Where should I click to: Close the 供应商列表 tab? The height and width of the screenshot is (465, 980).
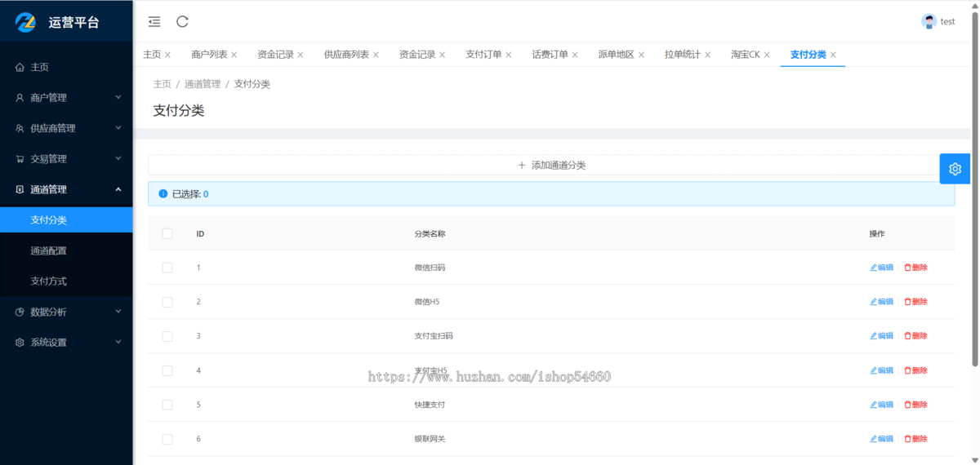[375, 55]
